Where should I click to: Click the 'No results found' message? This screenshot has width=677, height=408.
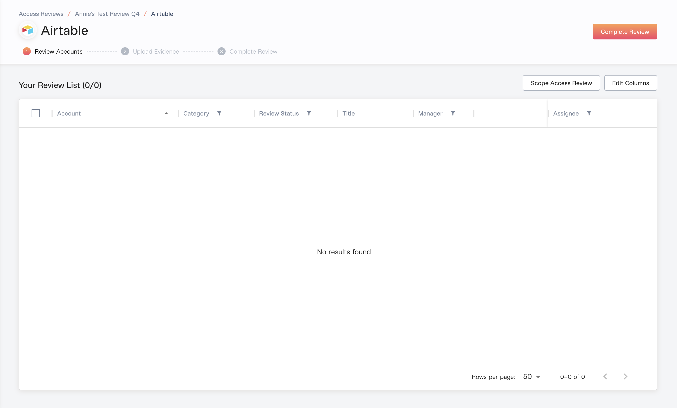(344, 252)
